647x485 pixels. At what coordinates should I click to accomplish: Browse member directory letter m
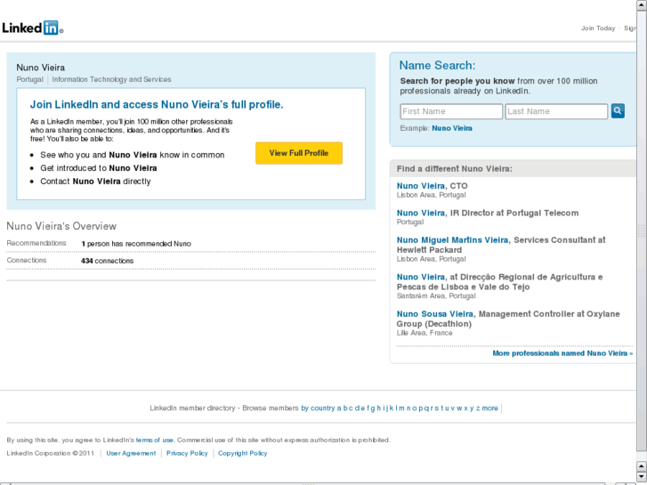tap(401, 408)
